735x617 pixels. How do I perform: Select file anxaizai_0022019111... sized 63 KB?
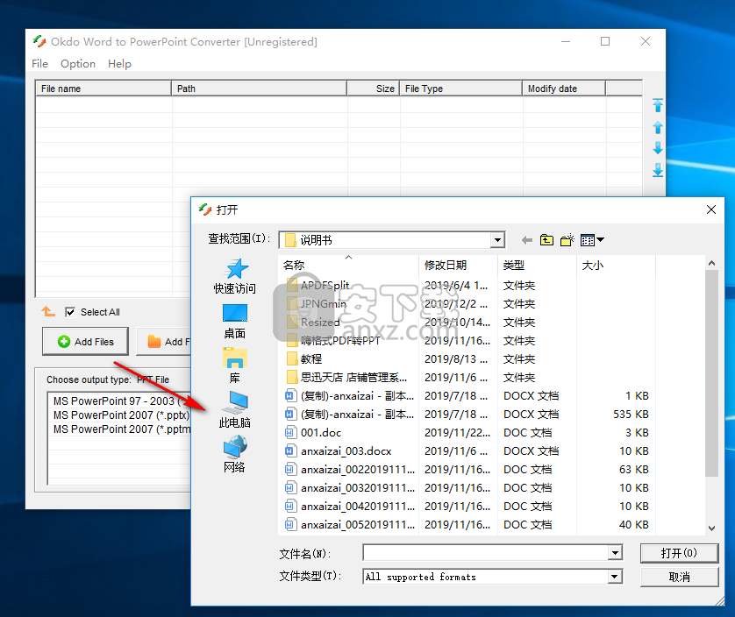point(350,469)
